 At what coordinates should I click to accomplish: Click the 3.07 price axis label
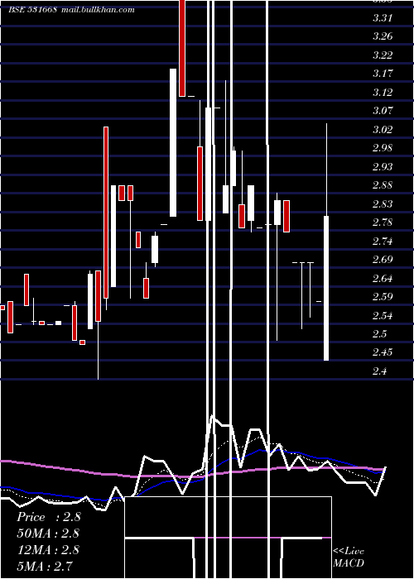(383, 110)
